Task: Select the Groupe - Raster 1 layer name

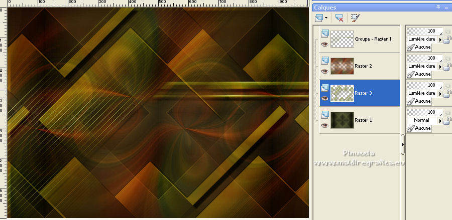Action: tap(373, 39)
